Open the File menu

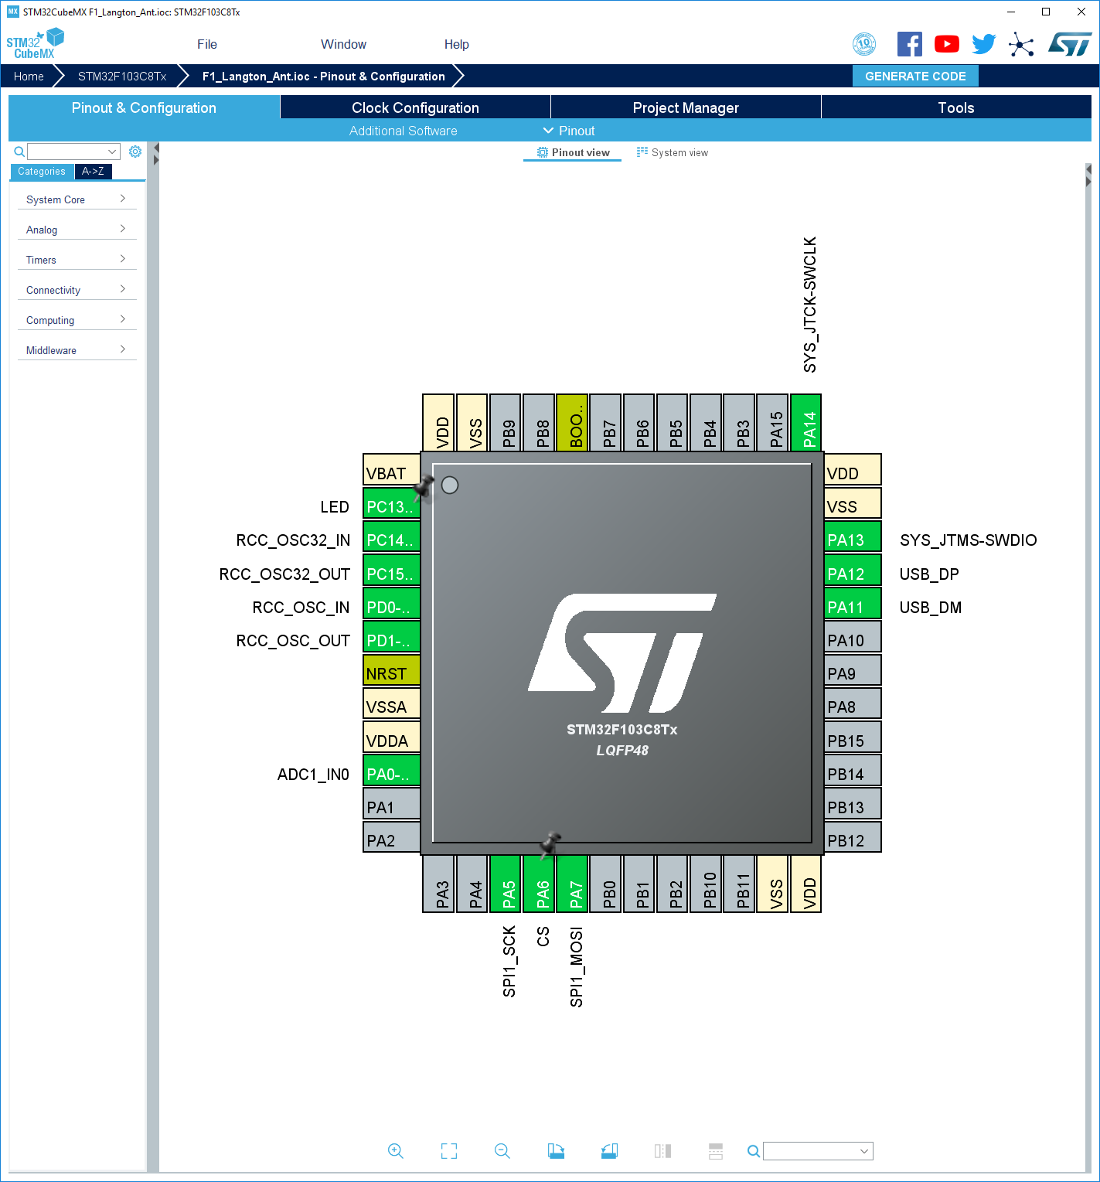(x=207, y=44)
